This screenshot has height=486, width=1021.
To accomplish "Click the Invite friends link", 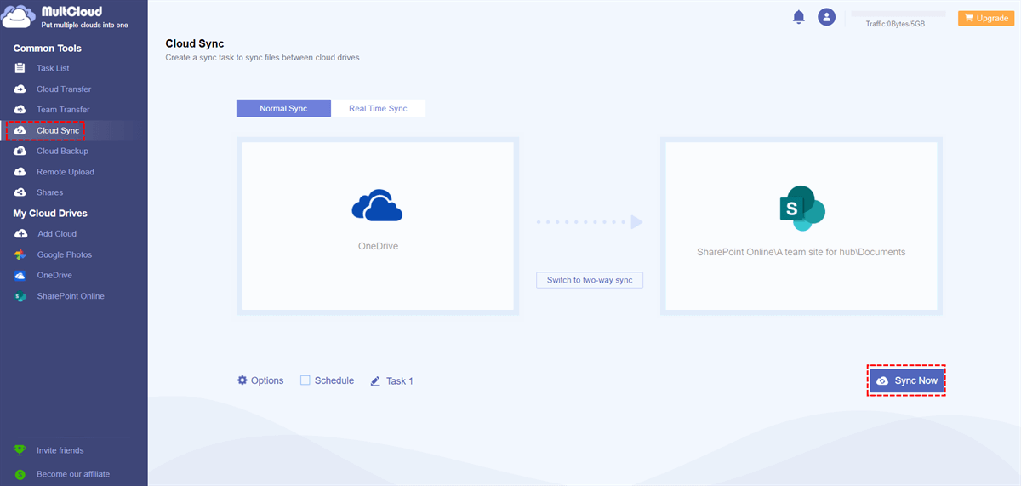I will 60,450.
